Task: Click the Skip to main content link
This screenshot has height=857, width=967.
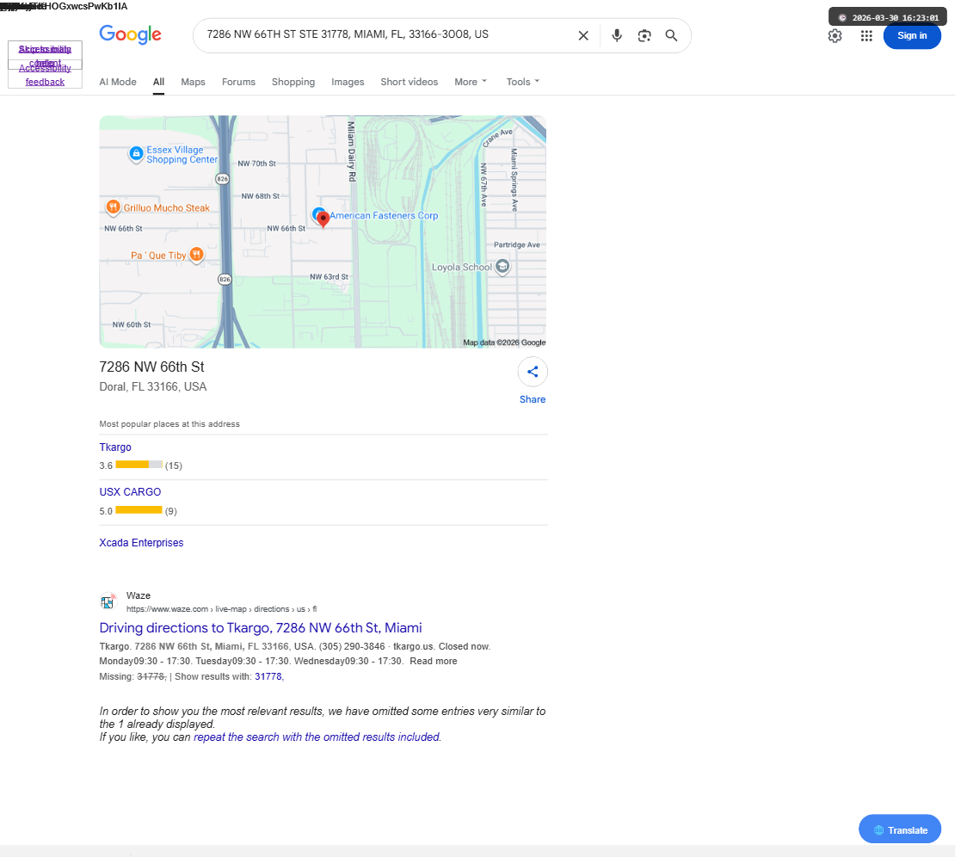Action: [x=45, y=49]
